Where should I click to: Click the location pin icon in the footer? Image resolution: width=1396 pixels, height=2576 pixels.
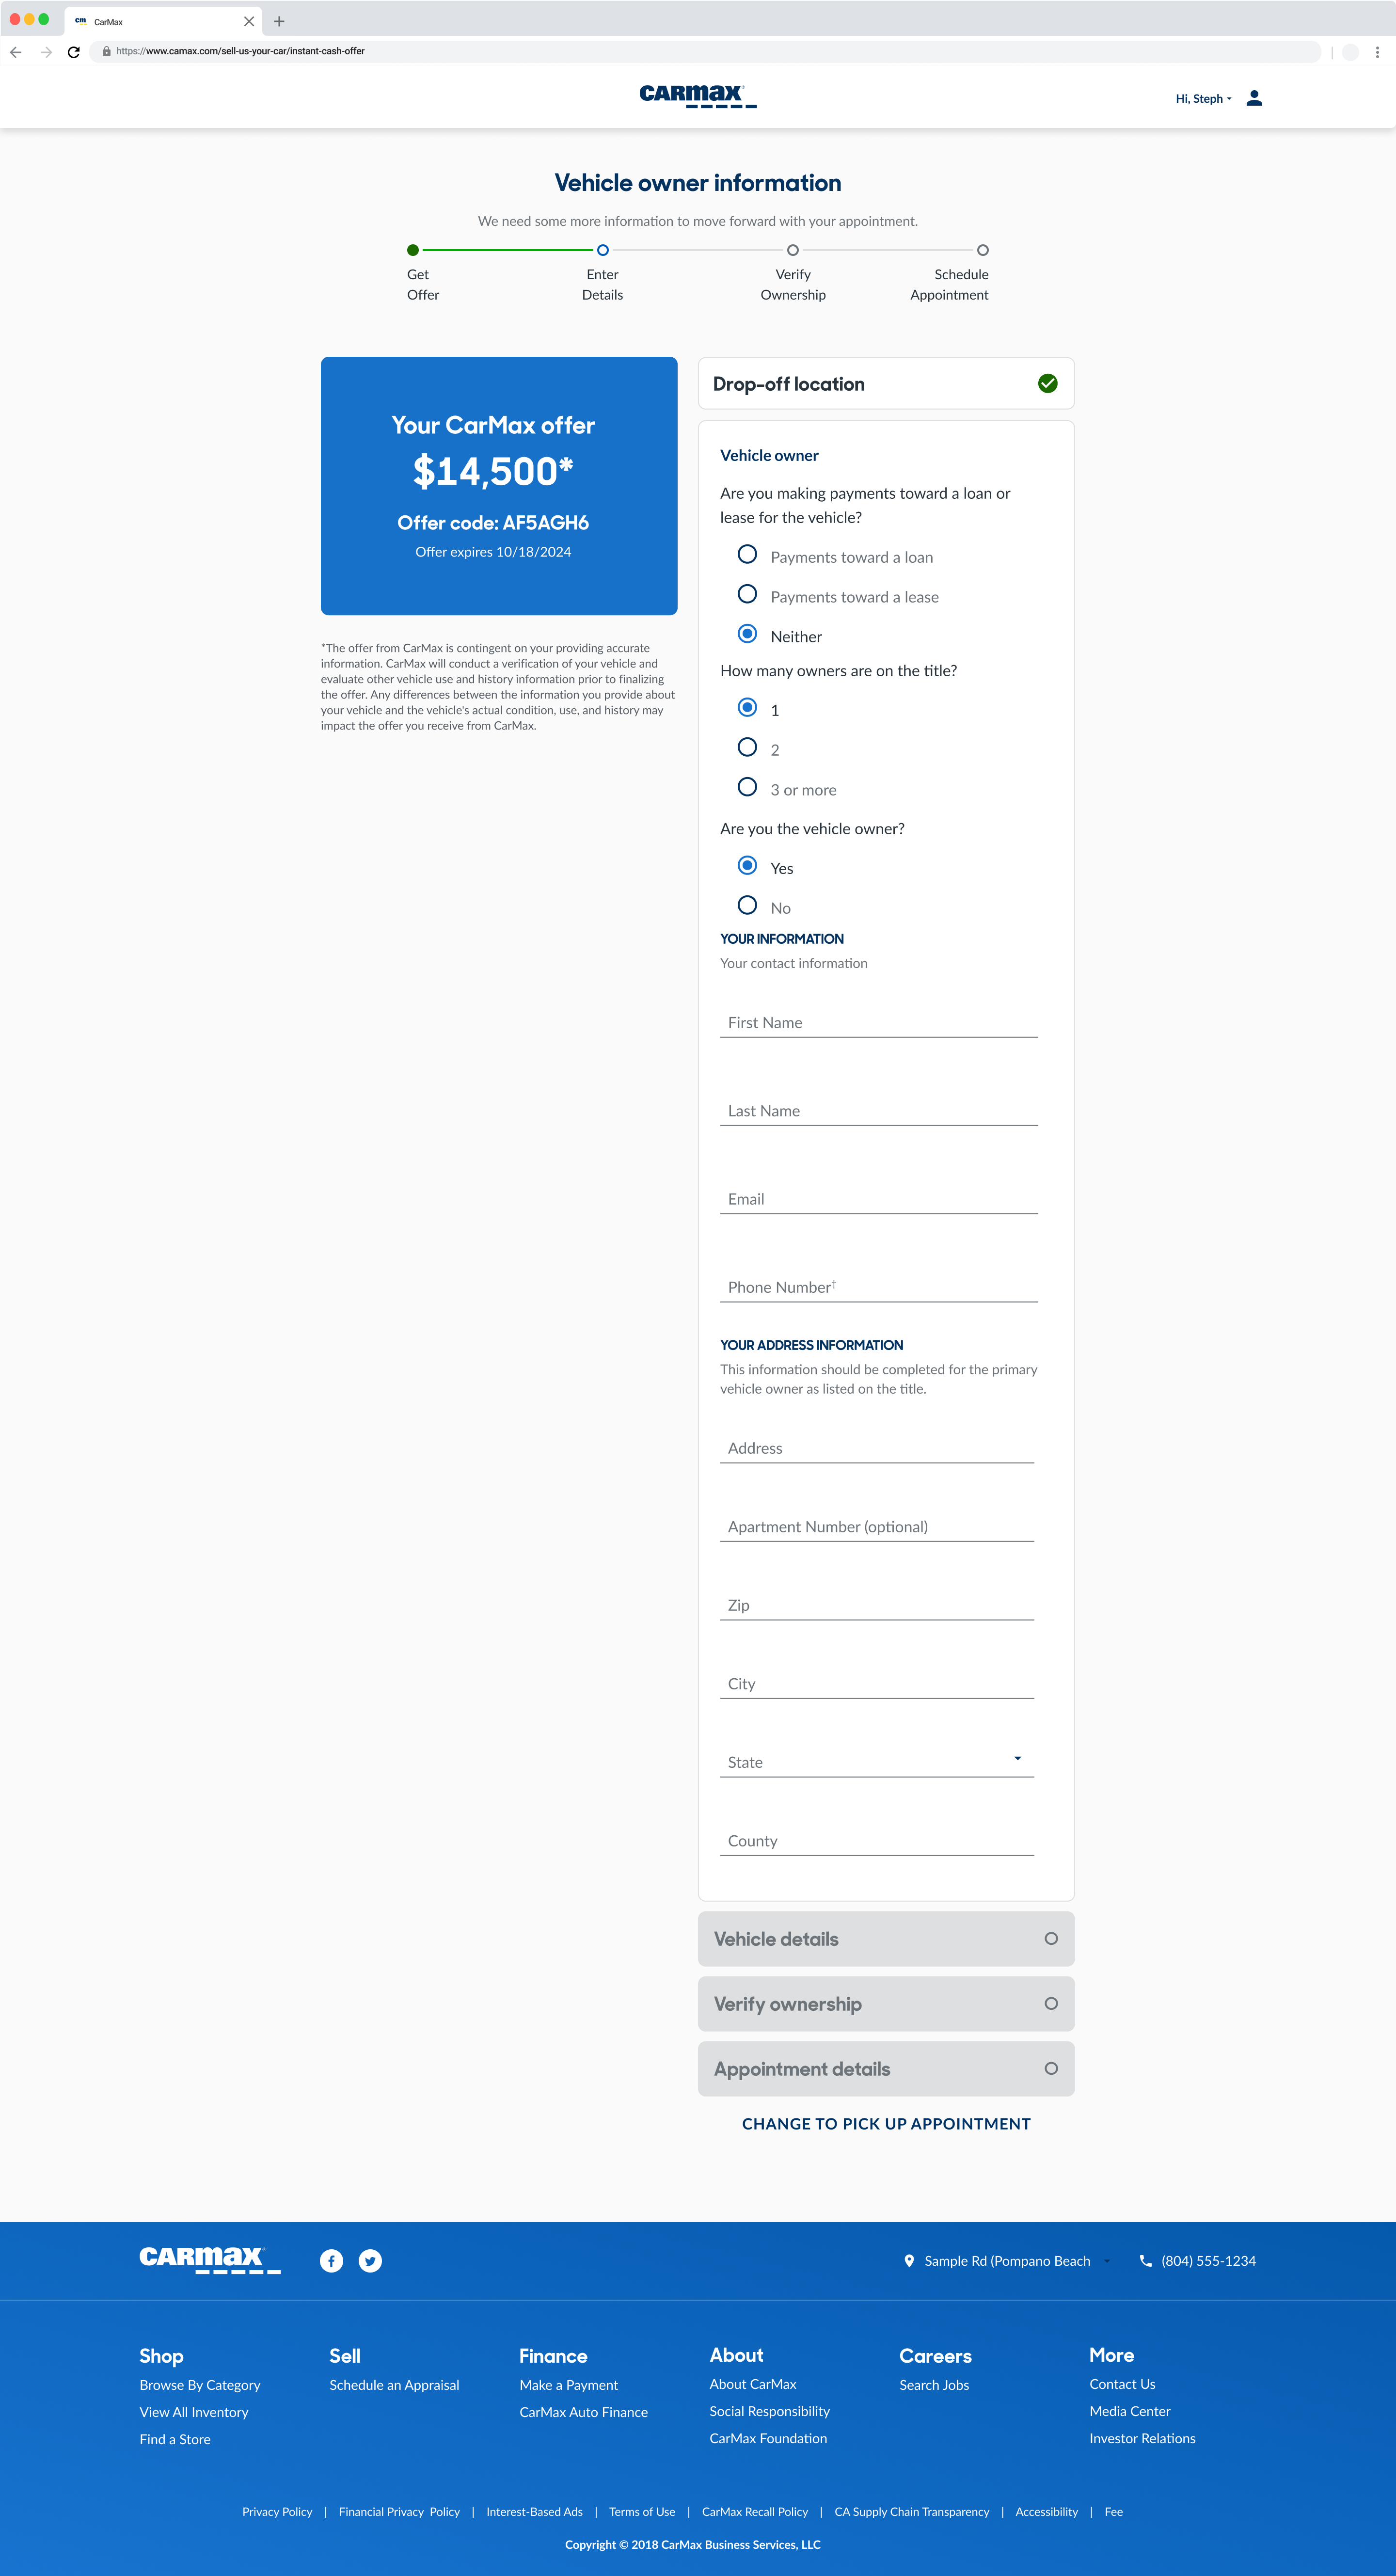click(x=909, y=2261)
